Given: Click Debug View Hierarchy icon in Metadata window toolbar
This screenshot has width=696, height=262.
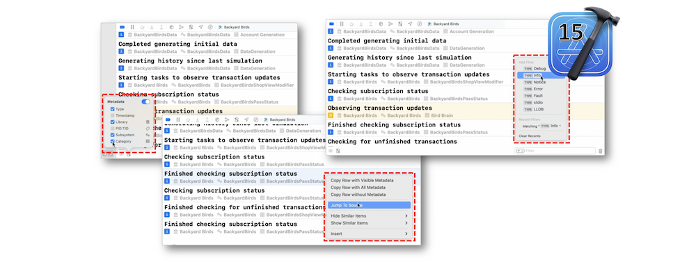Looking at the screenshot, I should coord(171,27).
